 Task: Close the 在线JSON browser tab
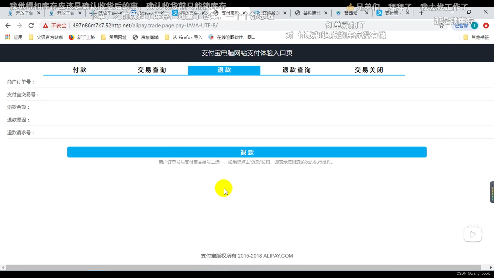point(285,13)
